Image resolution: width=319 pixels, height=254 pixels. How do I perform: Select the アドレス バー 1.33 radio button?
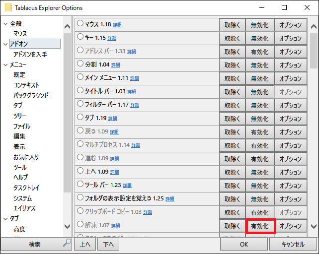(x=80, y=50)
